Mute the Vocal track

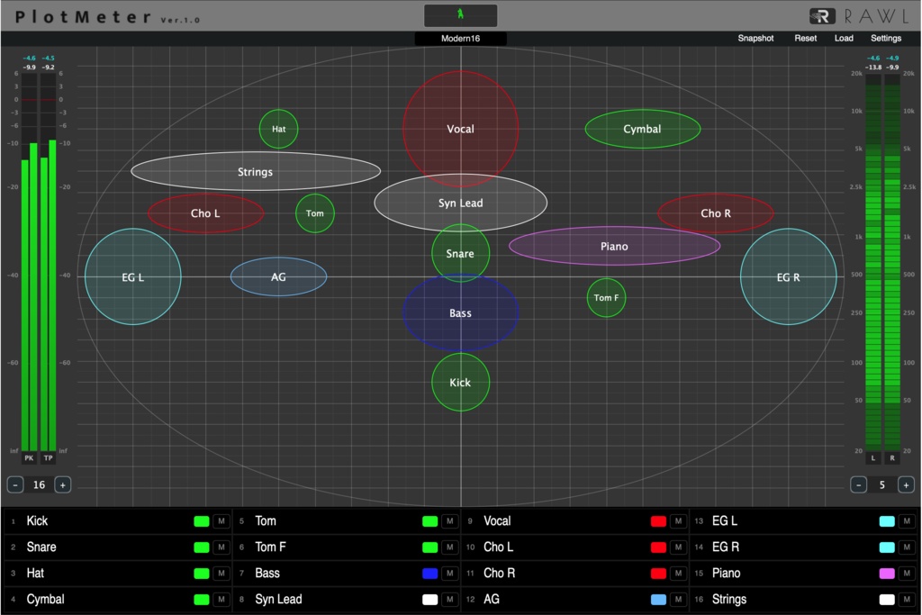tap(676, 520)
